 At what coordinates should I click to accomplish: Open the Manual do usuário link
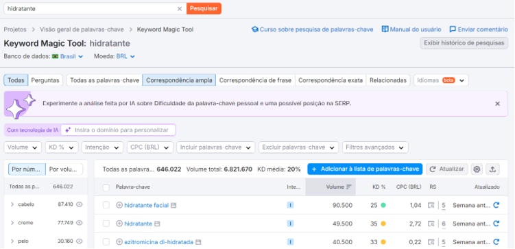pos(411,29)
